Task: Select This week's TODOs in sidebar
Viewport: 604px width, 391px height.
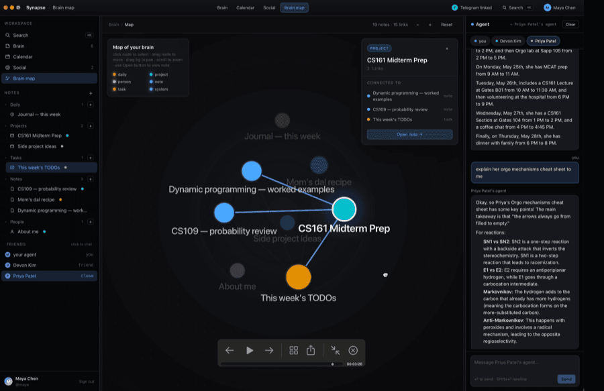Action: 51,168
